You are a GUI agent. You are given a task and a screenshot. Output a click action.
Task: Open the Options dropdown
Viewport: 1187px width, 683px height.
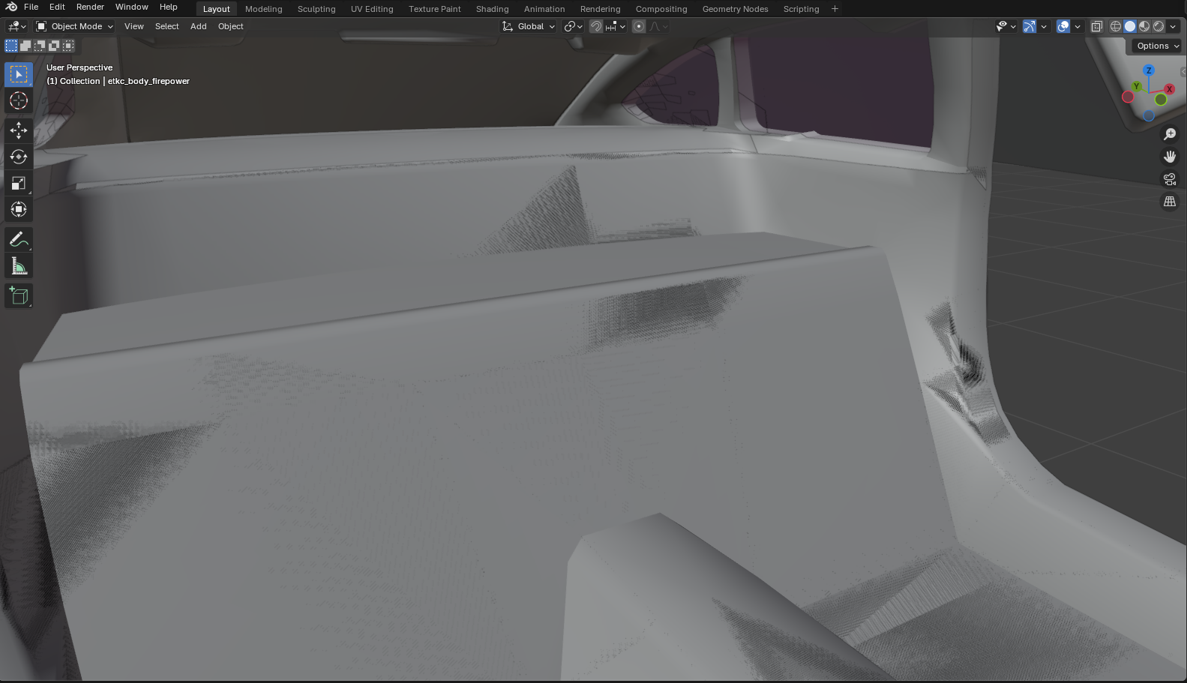point(1157,46)
